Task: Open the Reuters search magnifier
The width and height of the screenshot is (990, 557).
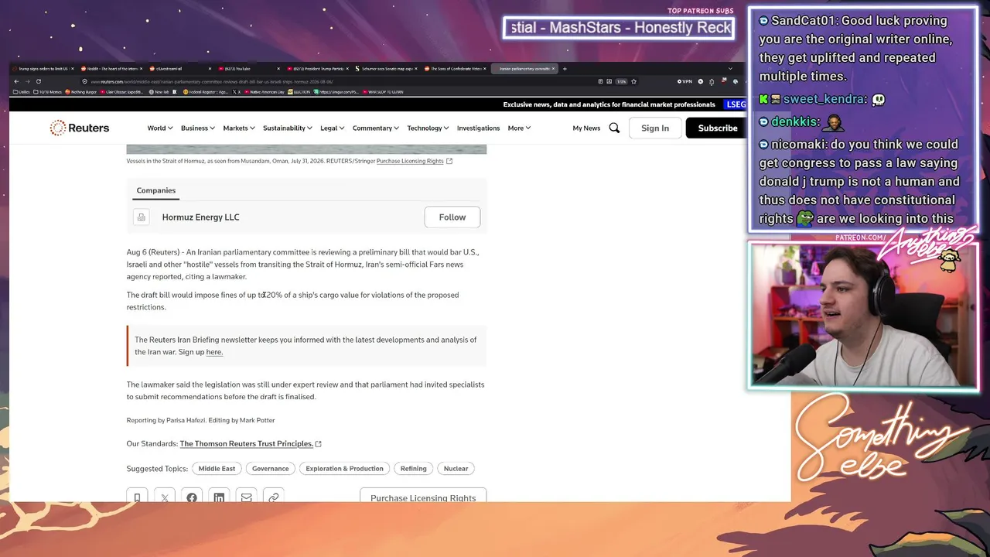Action: pyautogui.click(x=614, y=128)
